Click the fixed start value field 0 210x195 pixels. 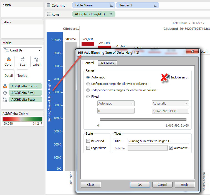point(116,111)
